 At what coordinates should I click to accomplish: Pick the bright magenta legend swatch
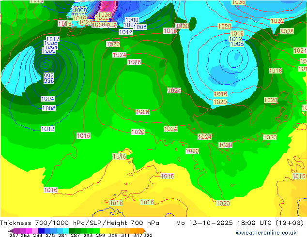[x=29, y=231]
